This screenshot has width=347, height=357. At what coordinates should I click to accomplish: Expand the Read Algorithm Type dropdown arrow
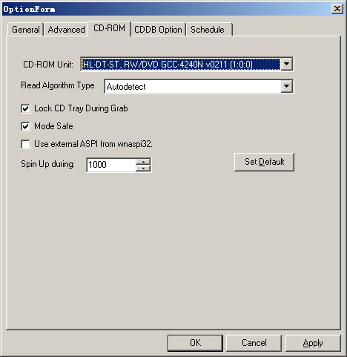click(x=286, y=86)
